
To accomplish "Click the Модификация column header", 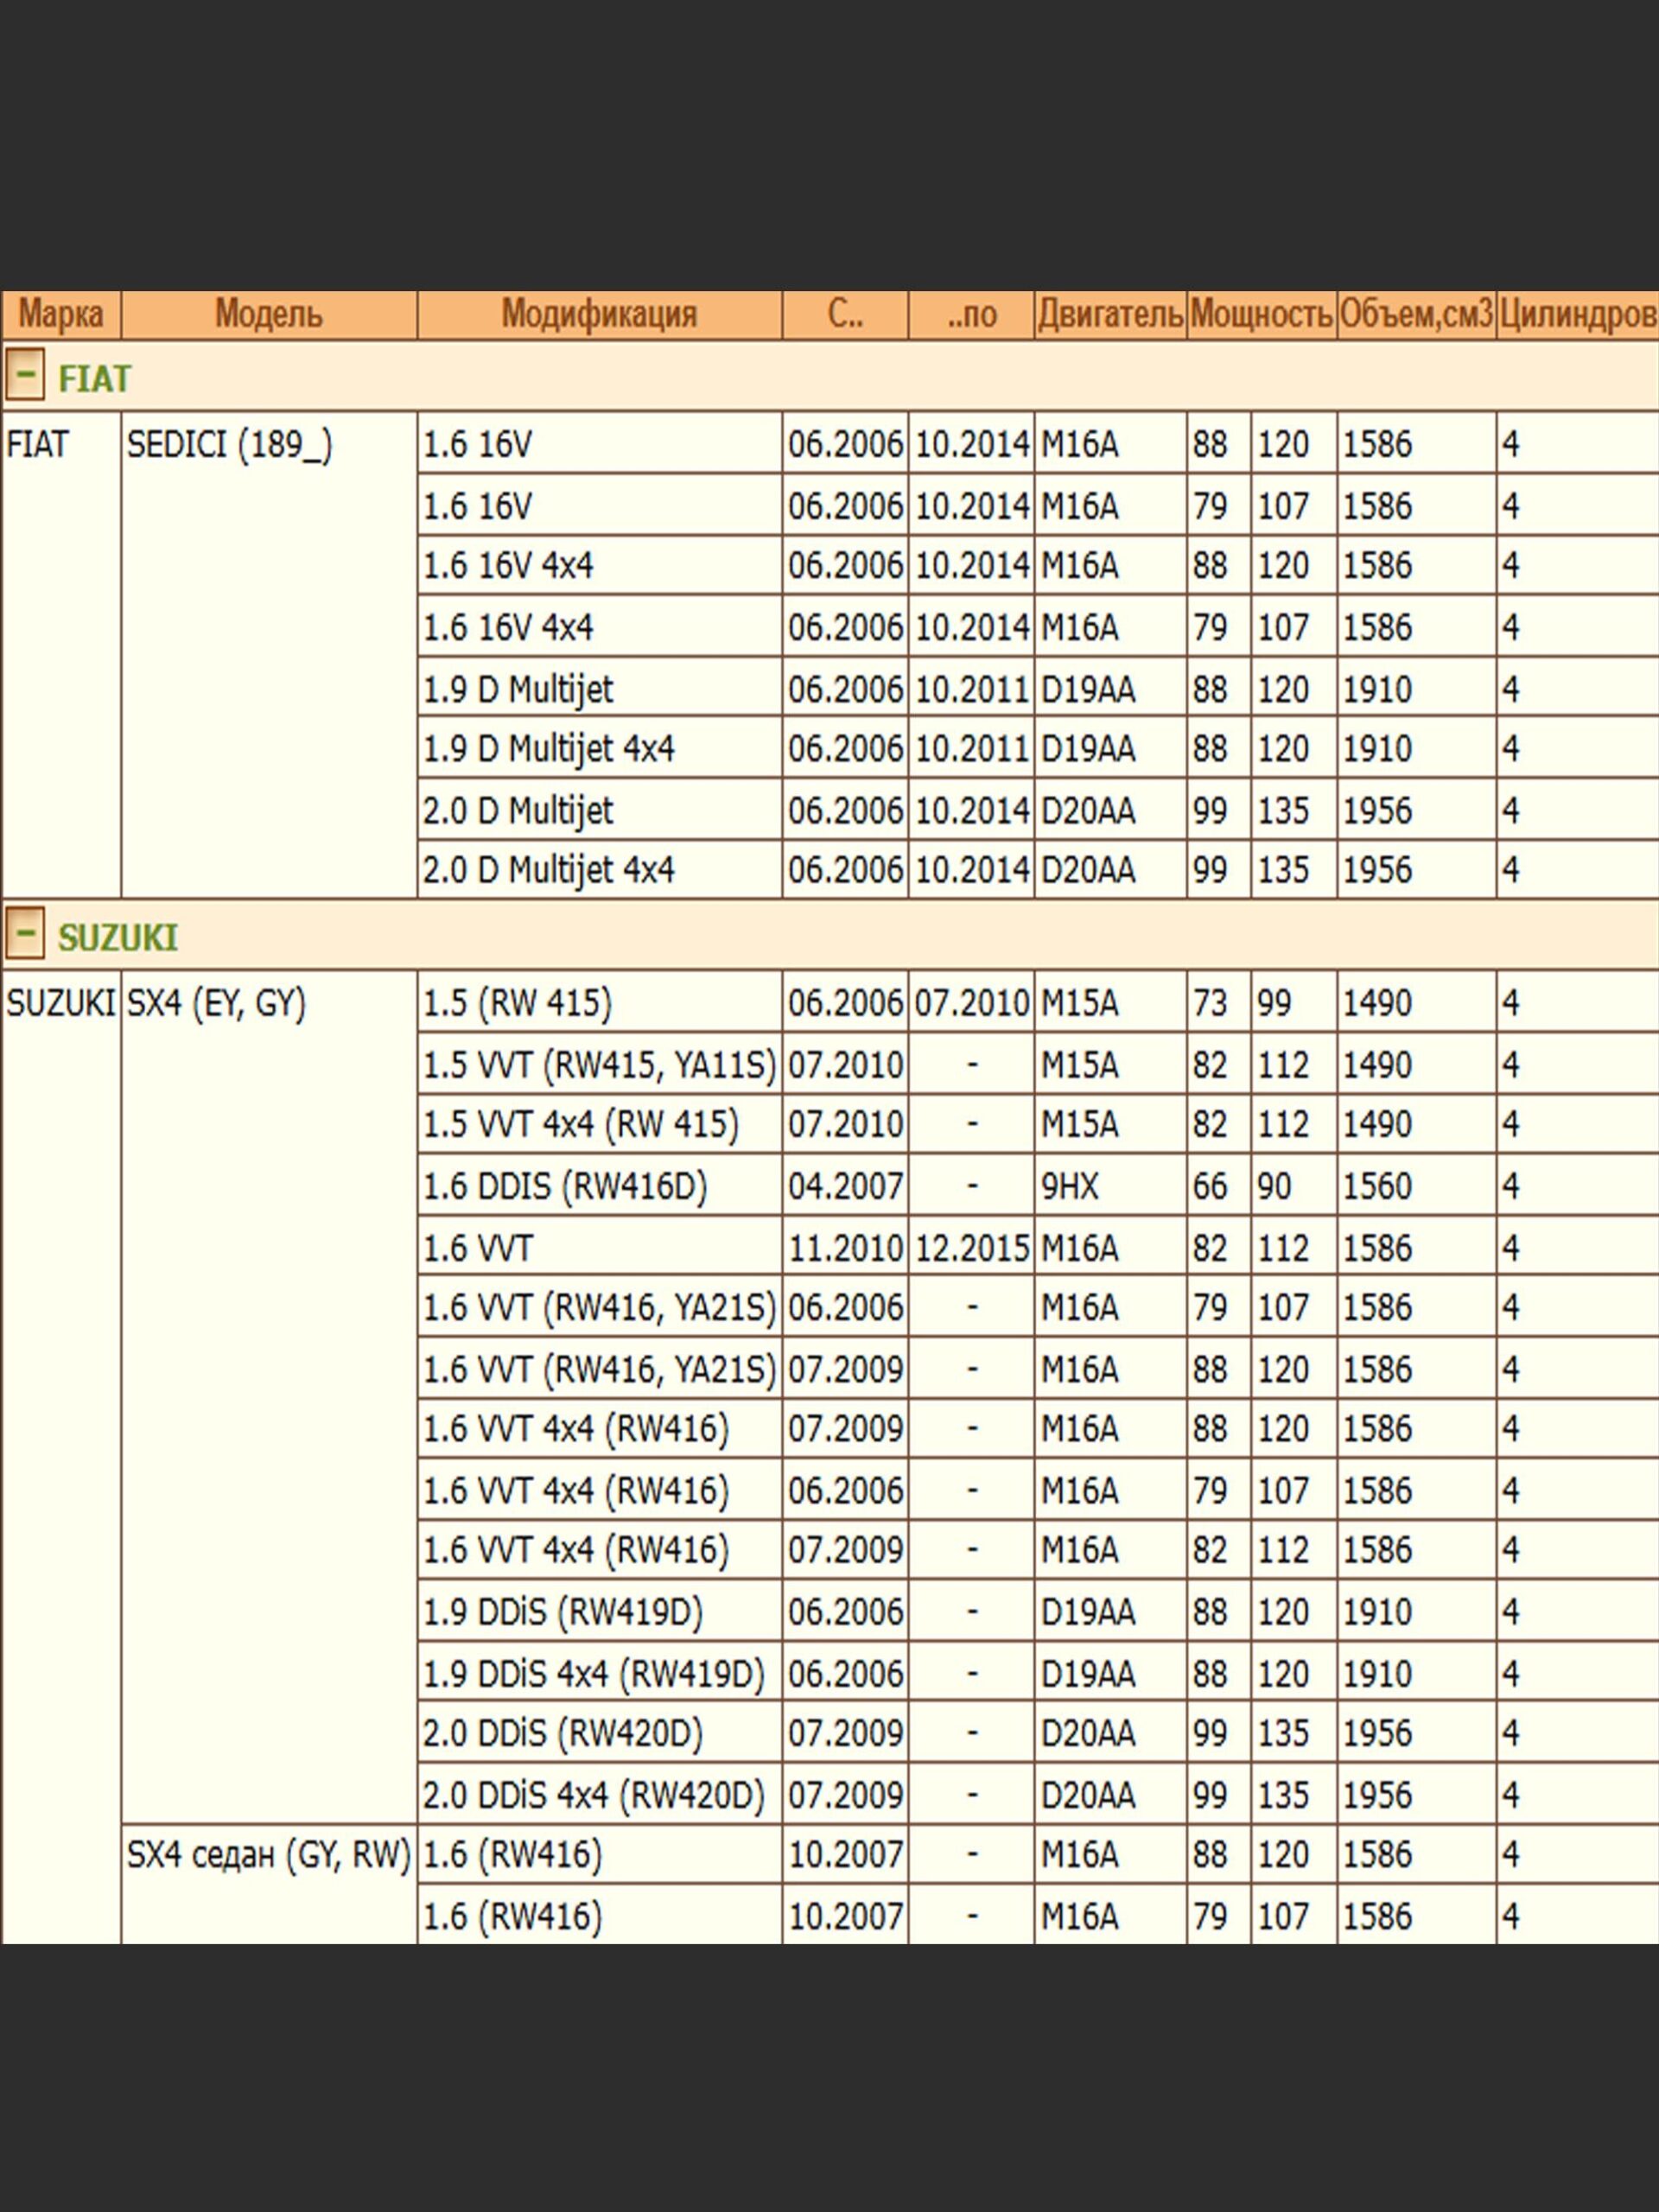I will (598, 314).
